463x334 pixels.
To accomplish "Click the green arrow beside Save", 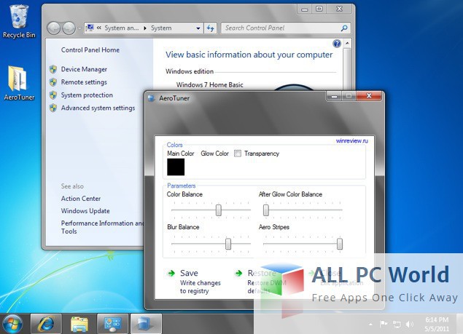I will pos(171,274).
